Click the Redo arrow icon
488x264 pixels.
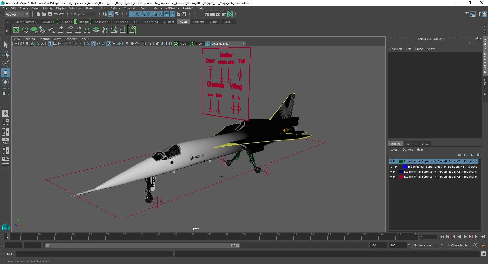pyautogui.click(x=62, y=14)
